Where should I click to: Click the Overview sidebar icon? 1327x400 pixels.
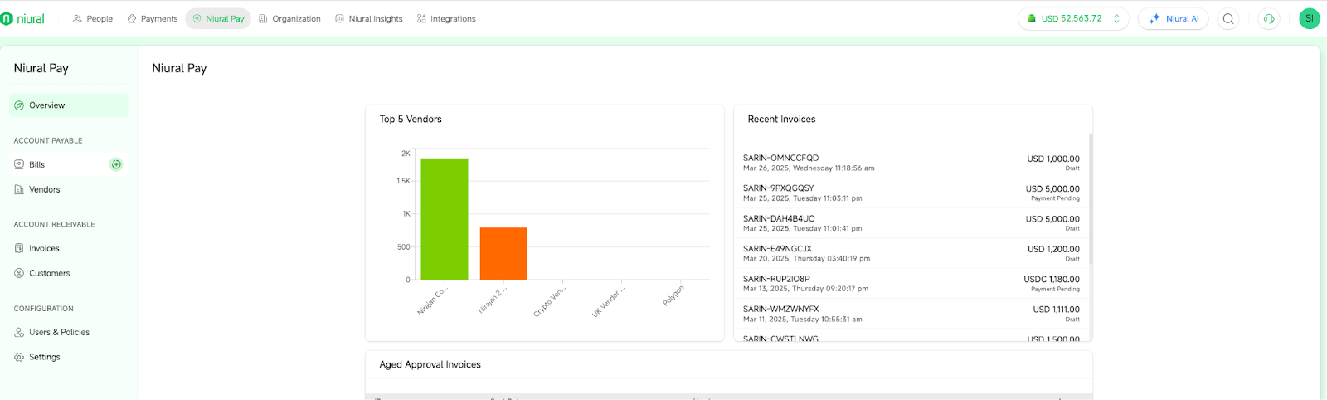19,105
